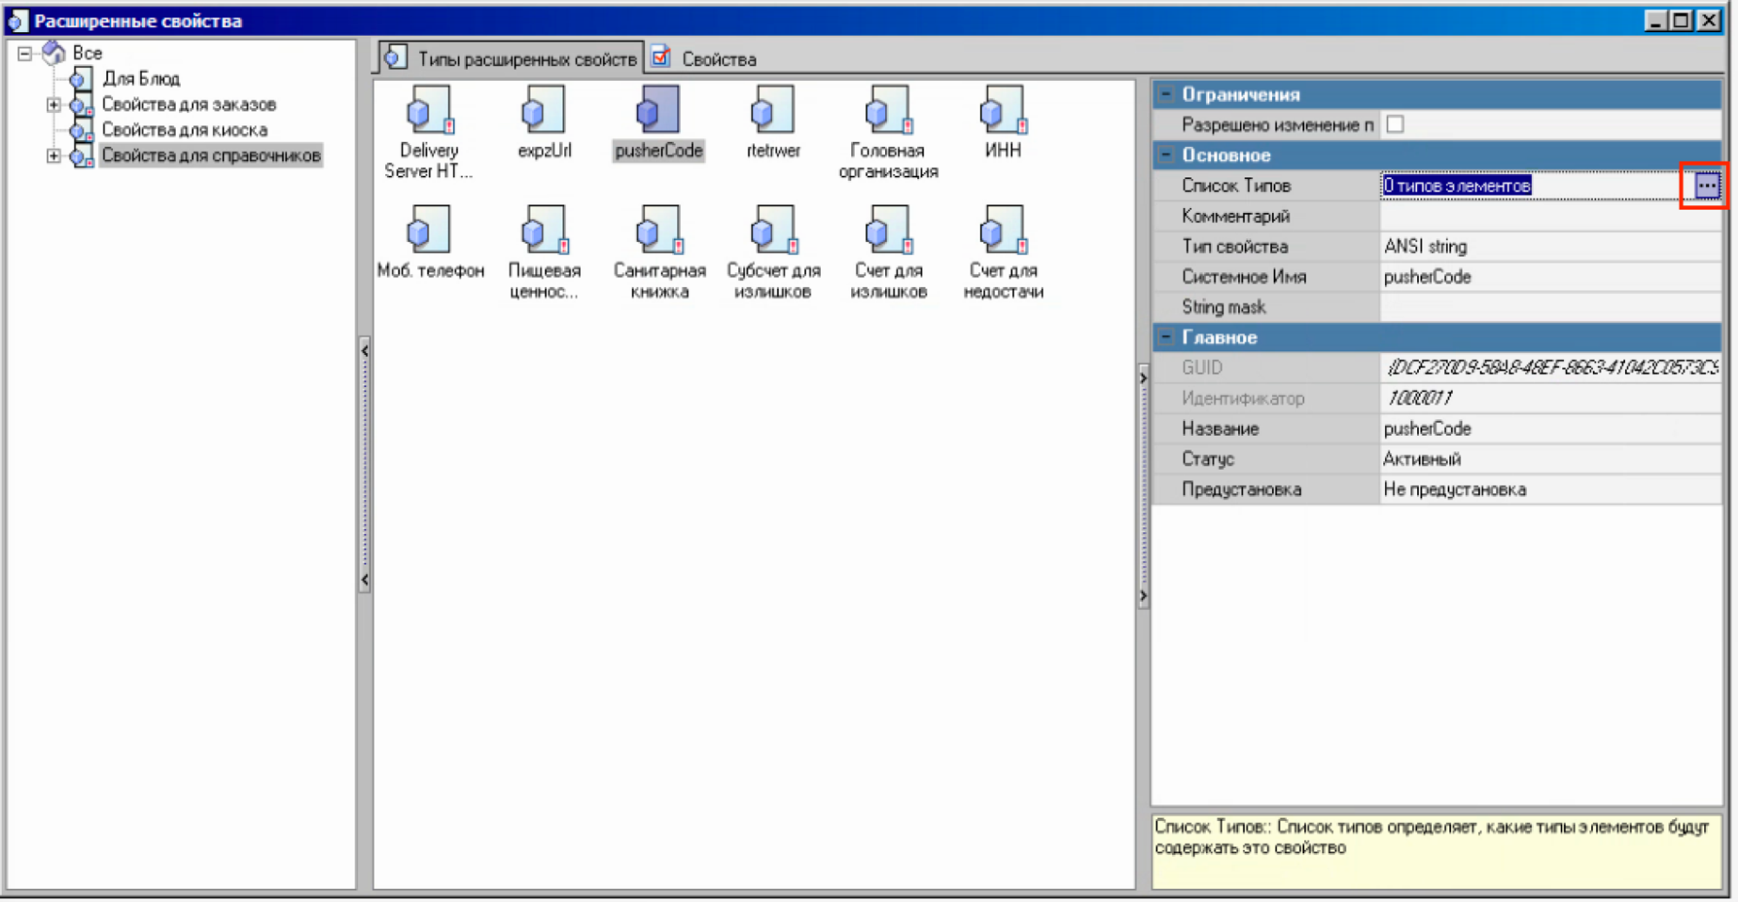Collapse the Все root tree node

point(24,54)
